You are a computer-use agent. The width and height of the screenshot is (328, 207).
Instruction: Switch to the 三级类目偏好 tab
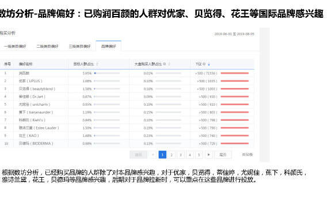79,46
